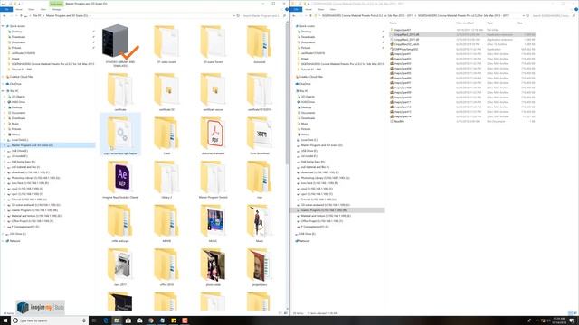Select the highlighted folder with gear icons
This screenshot has width=579, height=325.
coord(120,135)
